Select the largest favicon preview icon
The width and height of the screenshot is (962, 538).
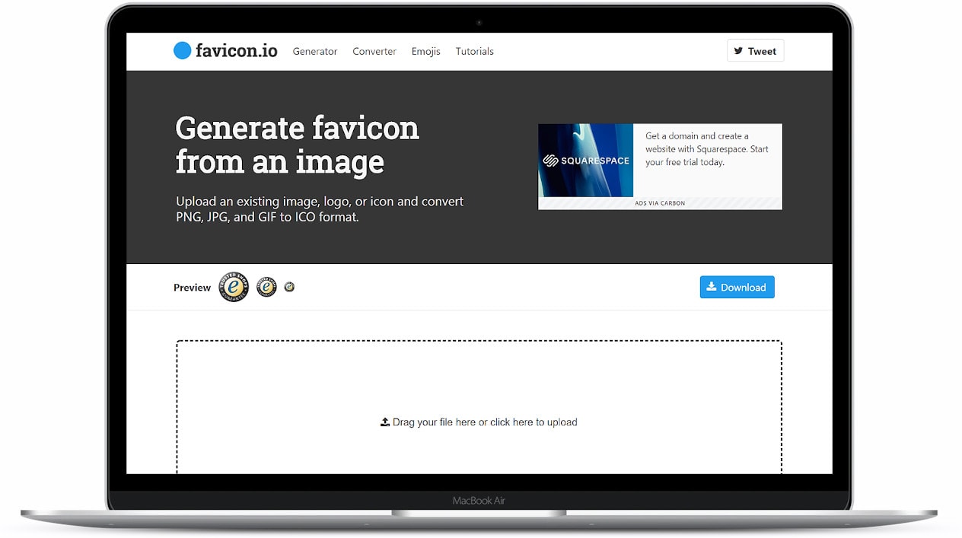tap(234, 287)
